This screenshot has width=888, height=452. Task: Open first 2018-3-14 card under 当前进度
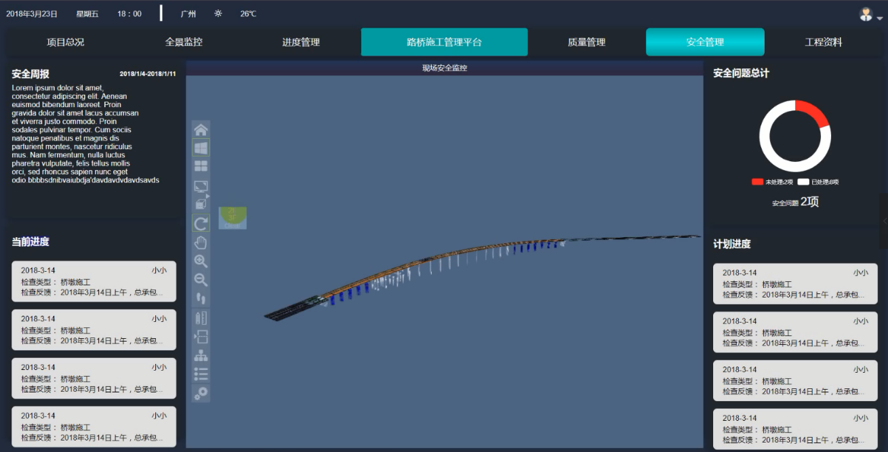pos(94,281)
